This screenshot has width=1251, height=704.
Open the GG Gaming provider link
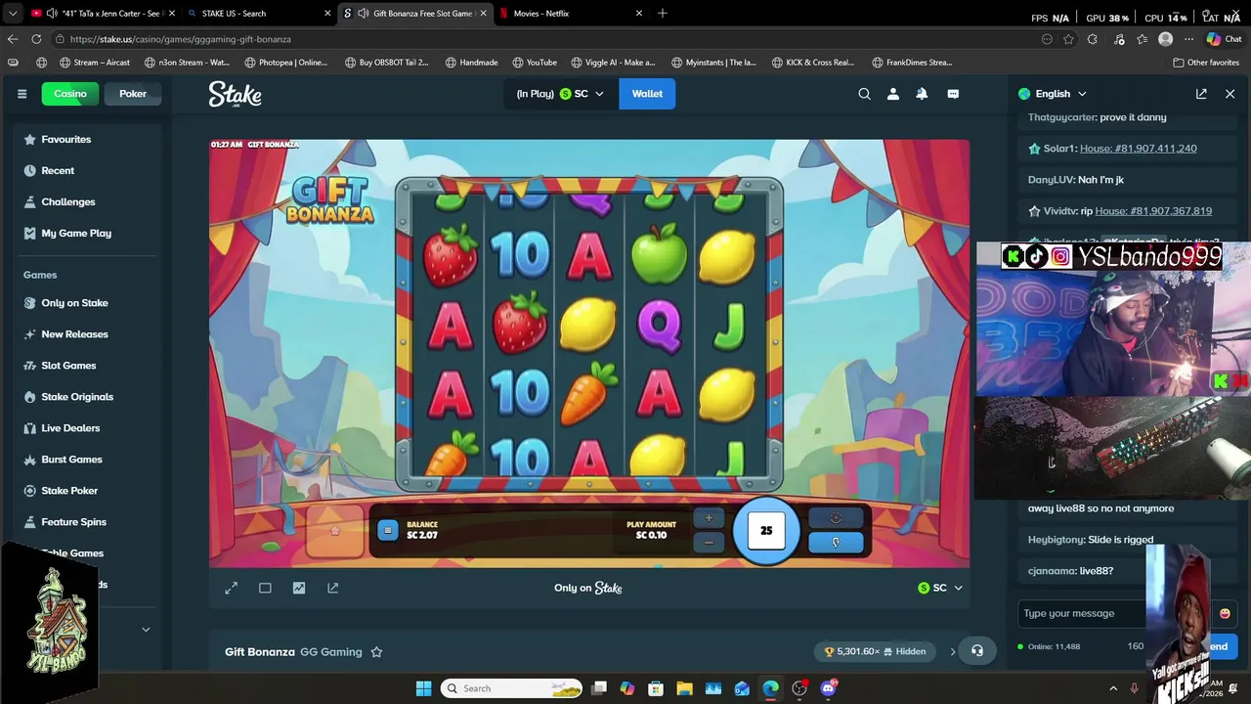tap(331, 652)
